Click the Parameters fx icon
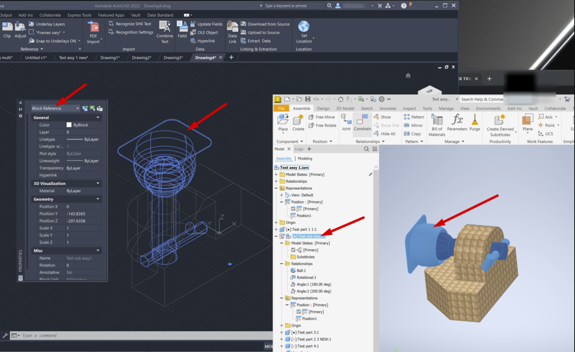The image size is (575, 352). pyautogui.click(x=457, y=121)
